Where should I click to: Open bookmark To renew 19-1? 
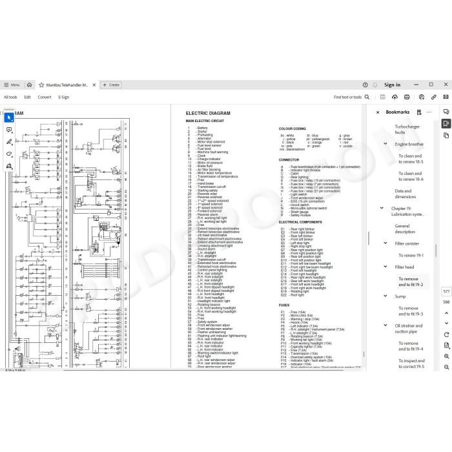click(x=411, y=256)
